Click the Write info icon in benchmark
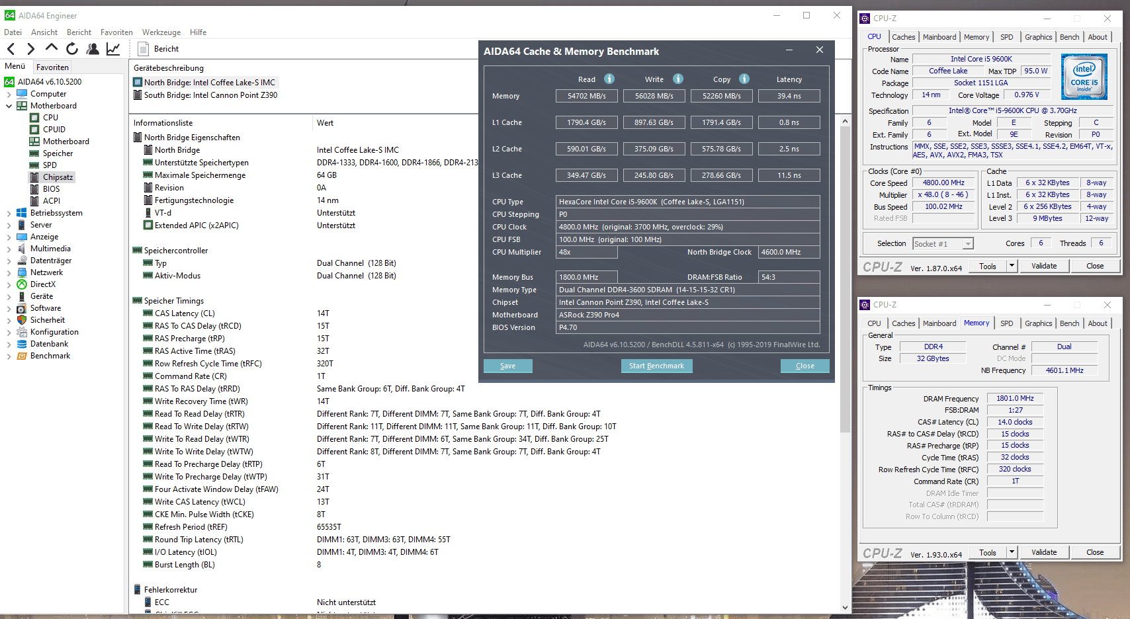This screenshot has height=619, width=1130. (678, 79)
